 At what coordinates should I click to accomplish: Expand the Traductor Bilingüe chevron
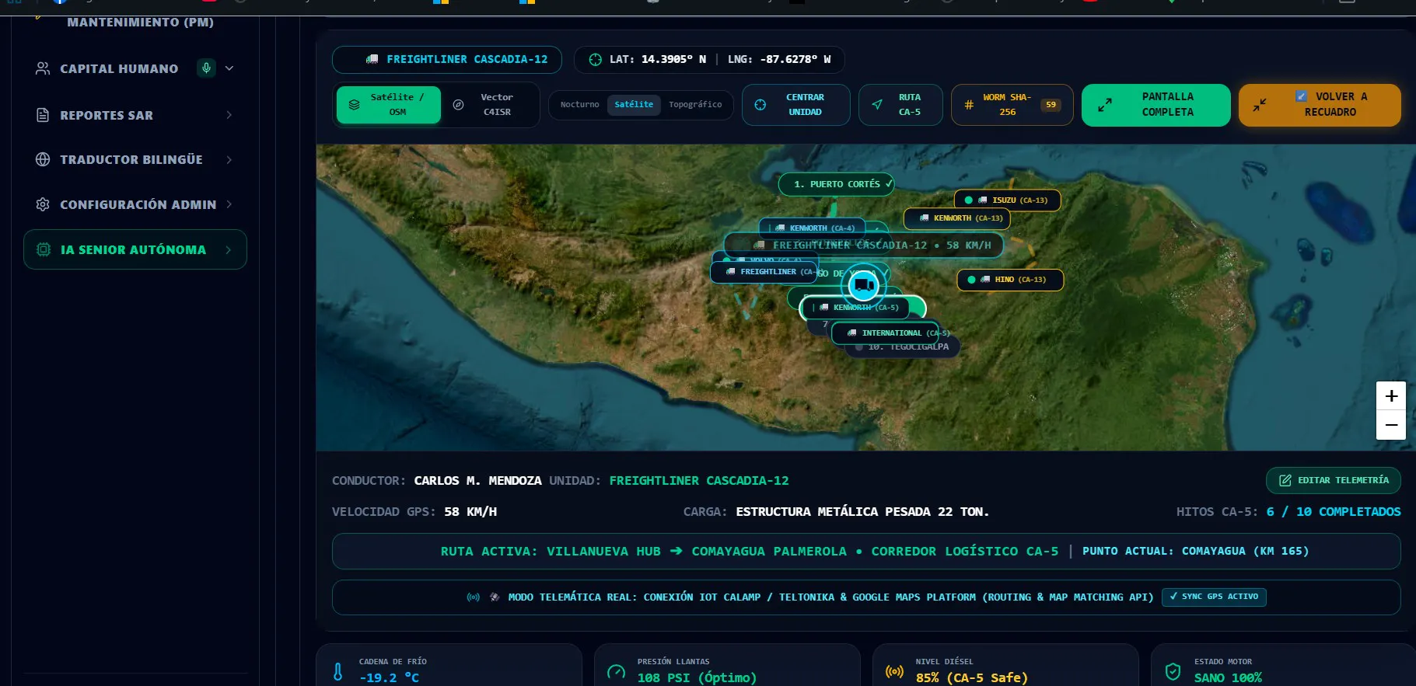click(229, 159)
